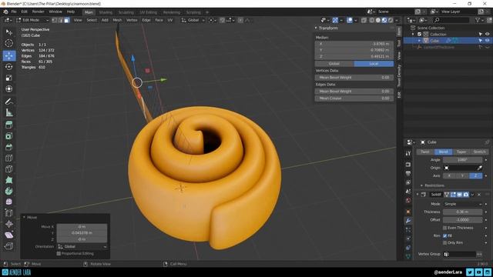Adjust the Solidify Thickness field

pos(462,212)
